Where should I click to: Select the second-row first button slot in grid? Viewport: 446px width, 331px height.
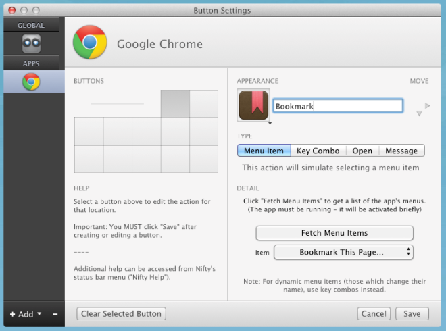tap(89, 131)
